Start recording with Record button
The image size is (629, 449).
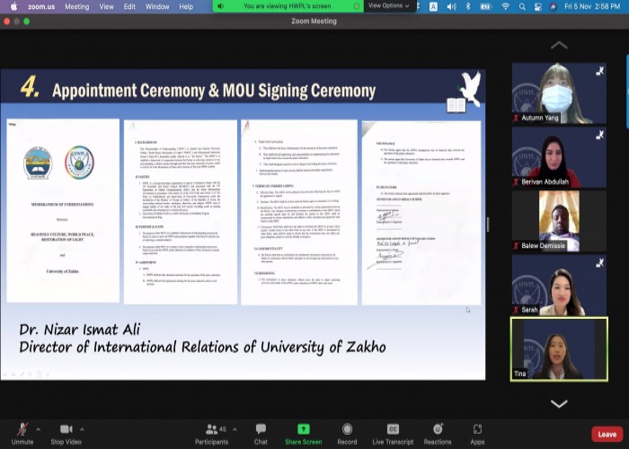pos(347,433)
